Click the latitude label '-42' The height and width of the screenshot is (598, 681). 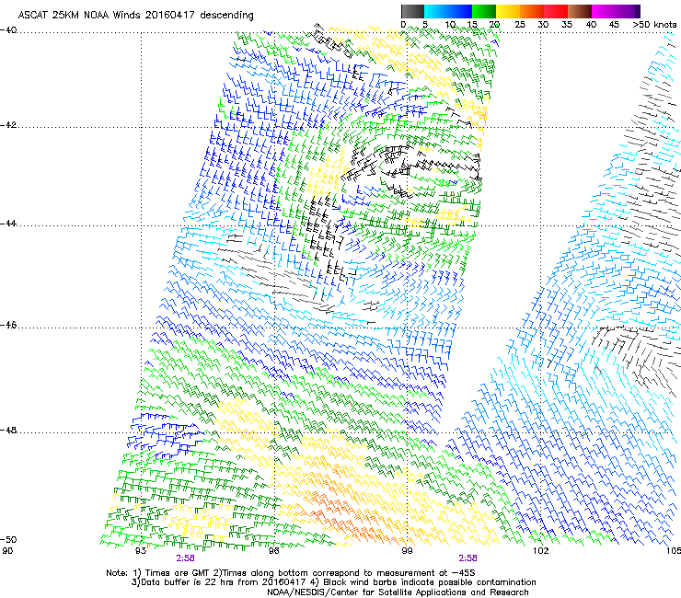pos(8,125)
